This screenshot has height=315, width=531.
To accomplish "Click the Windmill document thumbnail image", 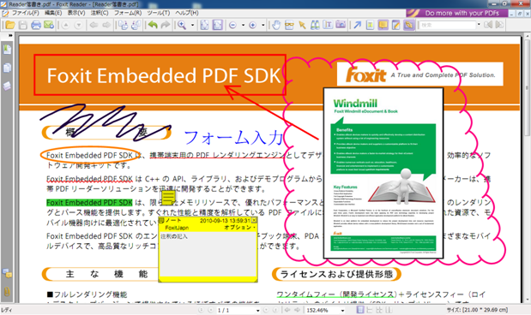I will coord(383,173).
